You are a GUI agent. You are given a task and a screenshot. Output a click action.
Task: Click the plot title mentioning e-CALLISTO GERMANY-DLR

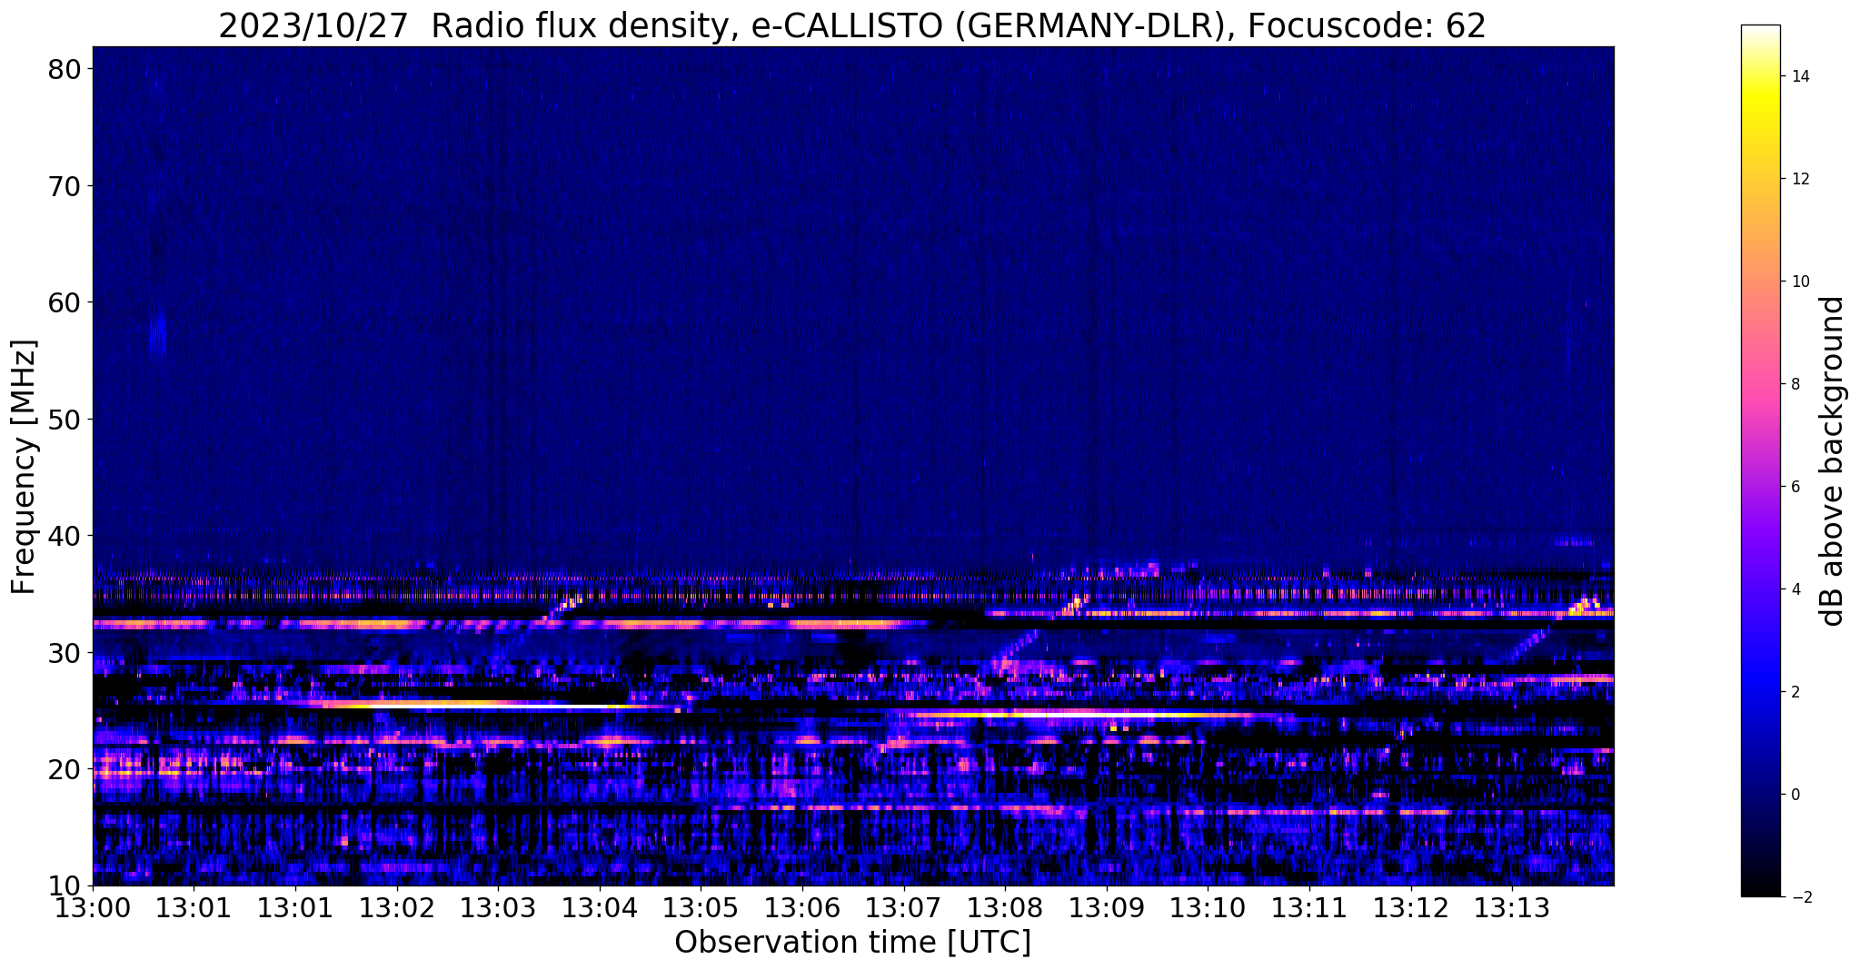coord(852,25)
